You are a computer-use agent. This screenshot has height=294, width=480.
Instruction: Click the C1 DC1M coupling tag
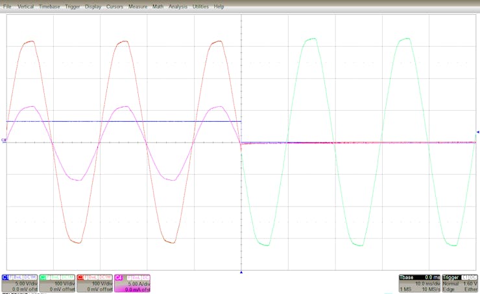tap(30, 277)
